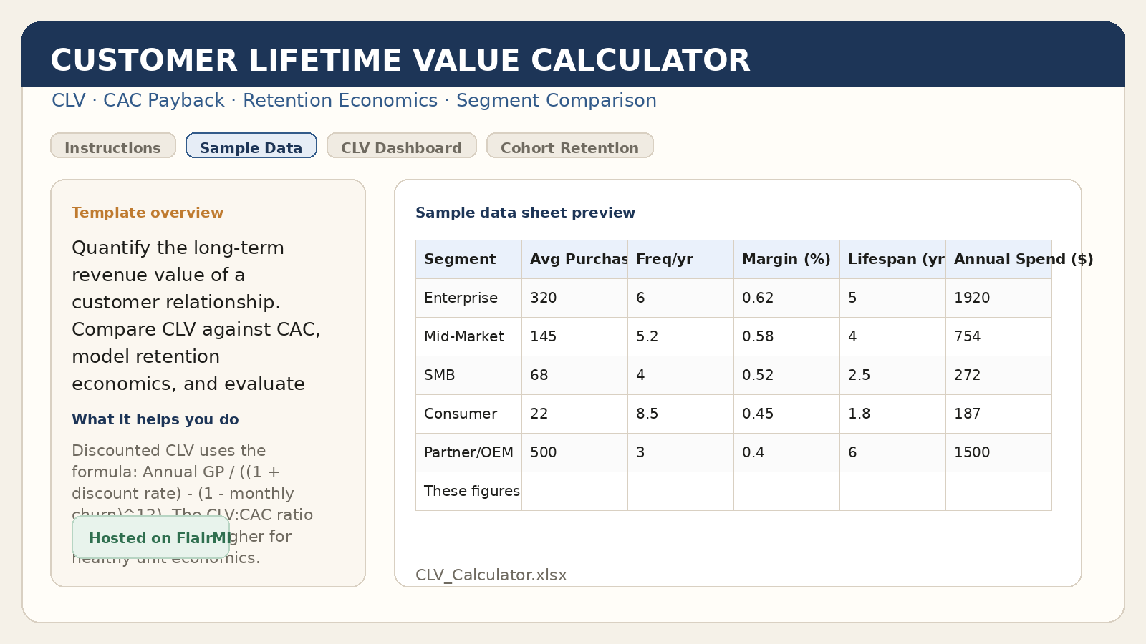Click the SMB annual spend value 272
The width and height of the screenshot is (1146, 644).
(967, 375)
